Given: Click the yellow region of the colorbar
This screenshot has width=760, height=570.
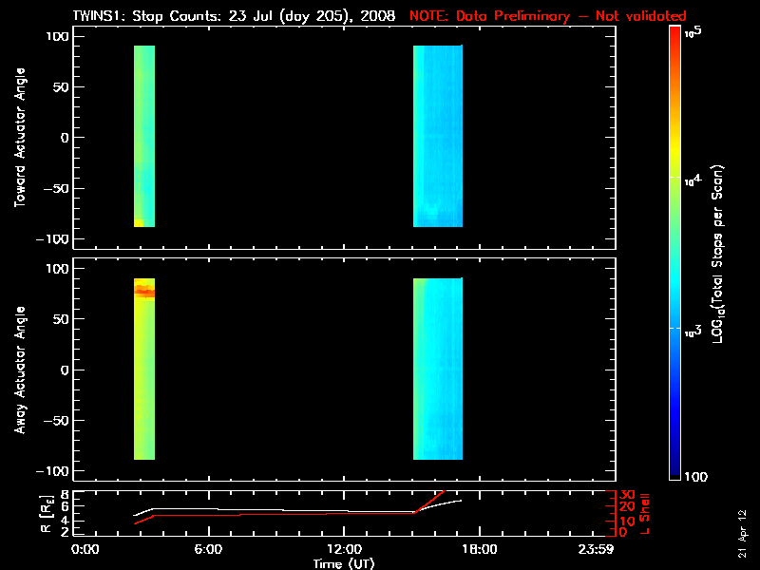Looking at the screenshot, I should tap(675, 150).
